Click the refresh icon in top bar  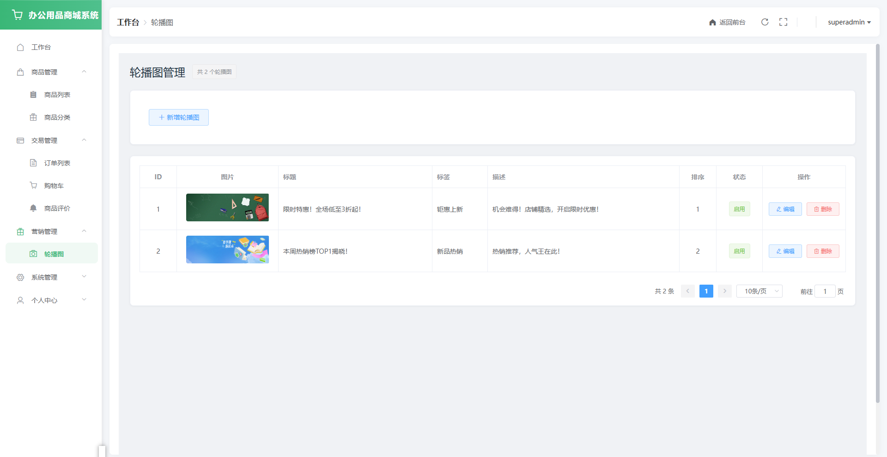[765, 22]
